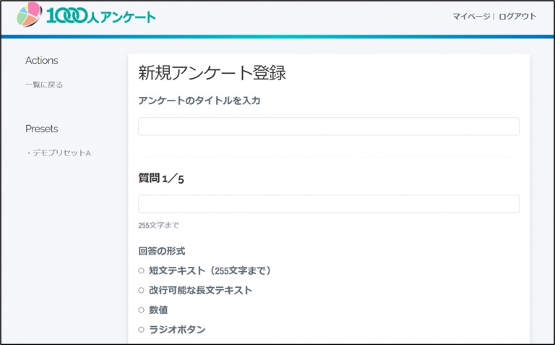This screenshot has height=345, width=555.
Task: Select 改行可能な長文テキスト radio option
Action: pos(141,290)
